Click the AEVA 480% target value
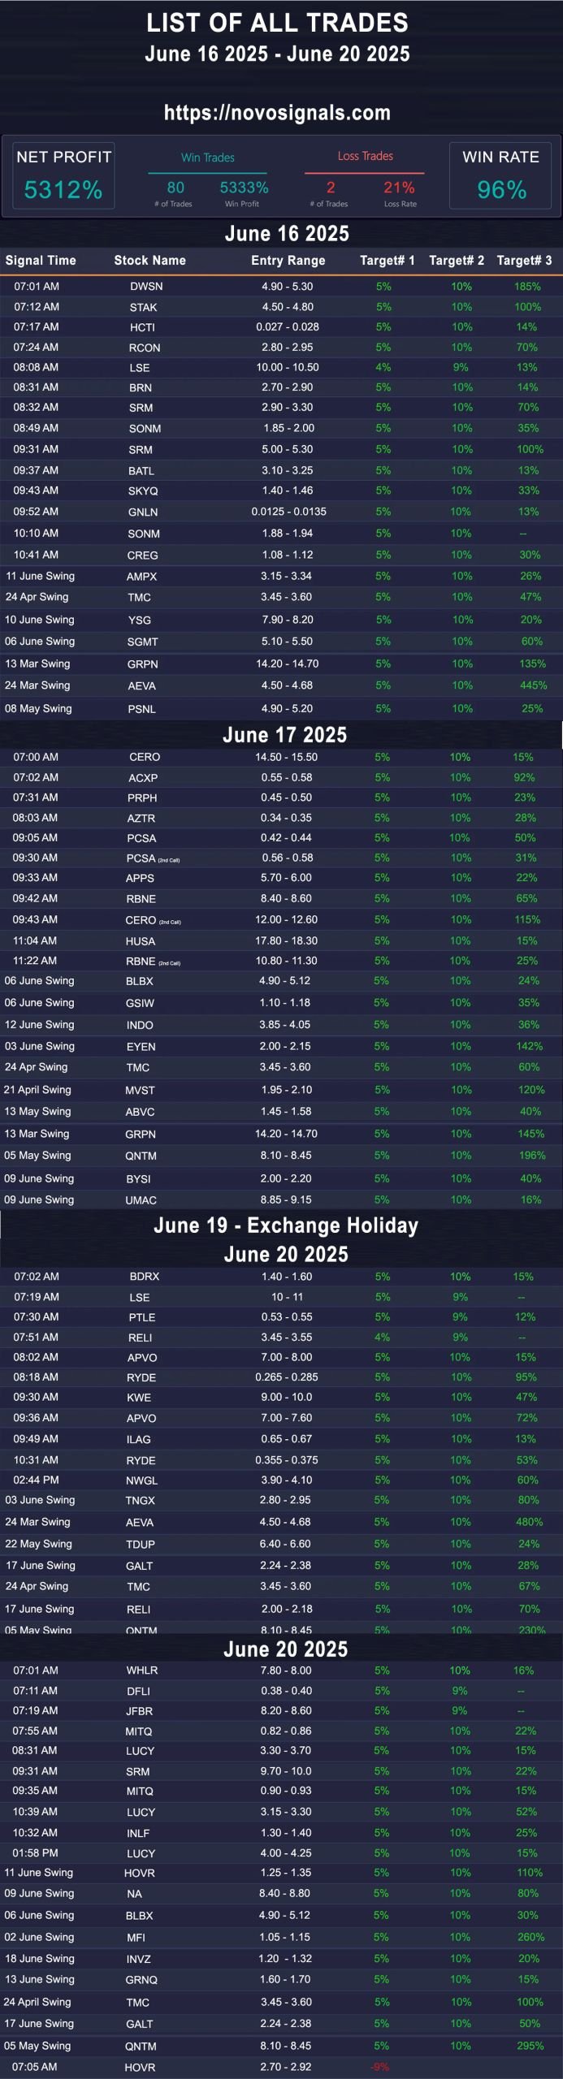 coord(529,1522)
